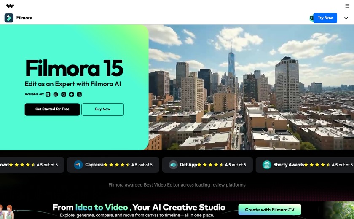Click Create with Filmora.TV button
Screen dimensions: 354x219
(270, 210)
